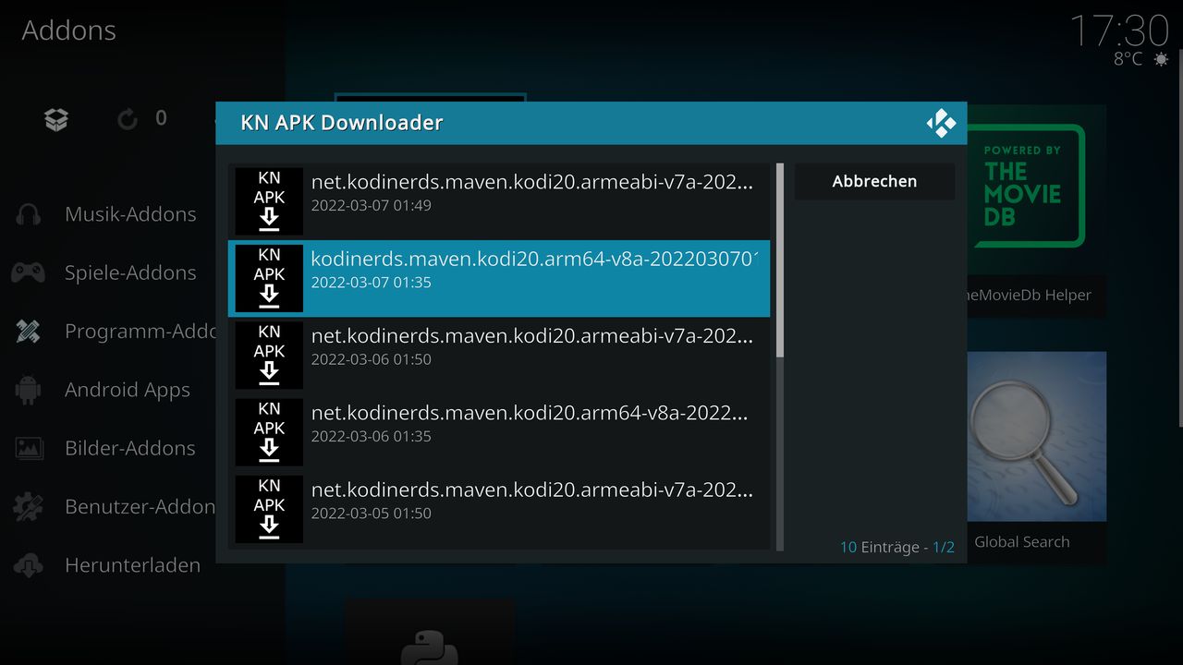Click the sun weather icon near the clock

point(1160,59)
